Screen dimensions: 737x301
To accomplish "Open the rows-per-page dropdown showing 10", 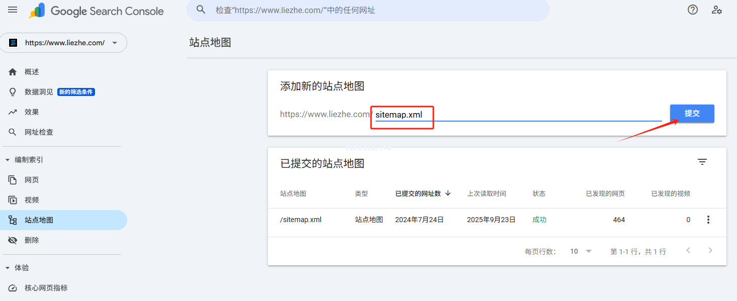I will pyautogui.click(x=581, y=251).
